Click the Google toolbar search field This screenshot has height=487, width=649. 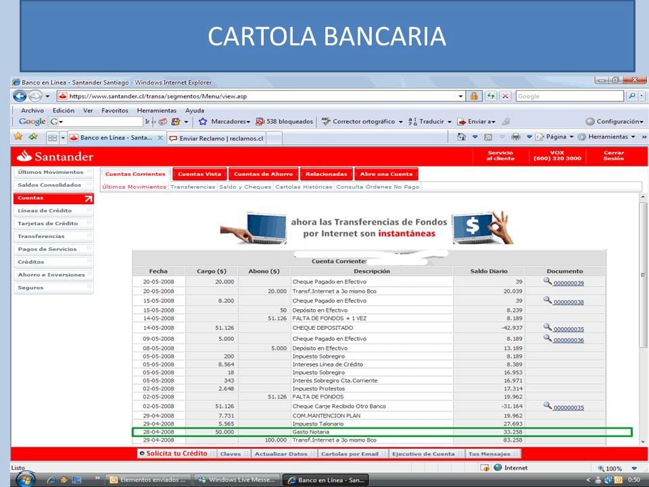coord(96,121)
